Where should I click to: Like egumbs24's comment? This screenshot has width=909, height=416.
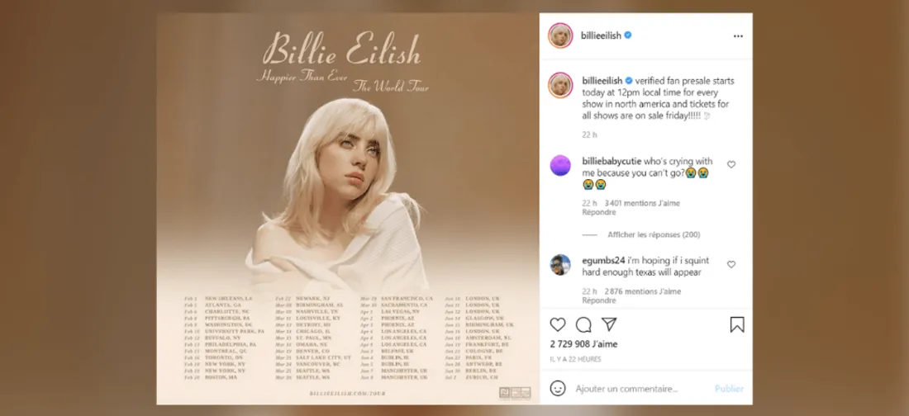731,264
